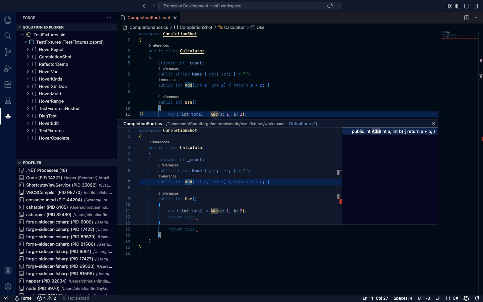Open the Search view icon
The height and width of the screenshot is (302, 483).
tap(8, 36)
